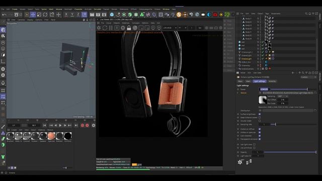Select the highlighted OctaneLight in object list
The width and height of the screenshot is (322, 181).
coord(247,59)
